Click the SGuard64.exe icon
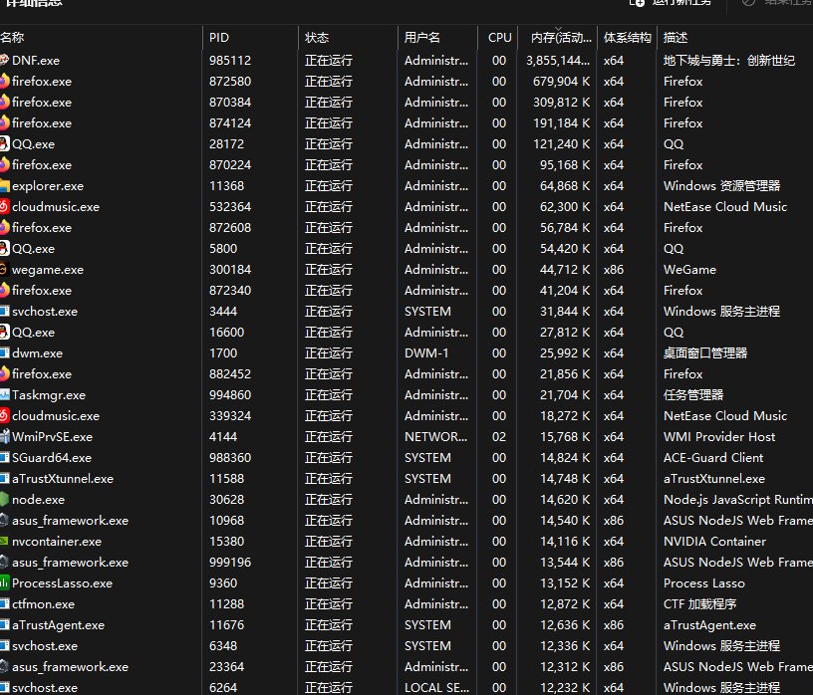813x695 pixels. point(4,458)
